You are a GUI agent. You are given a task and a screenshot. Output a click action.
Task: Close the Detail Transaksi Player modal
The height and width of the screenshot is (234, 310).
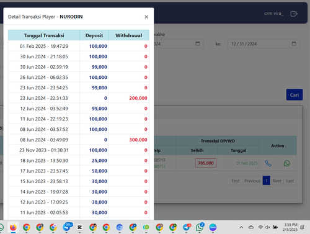pyautogui.click(x=146, y=17)
